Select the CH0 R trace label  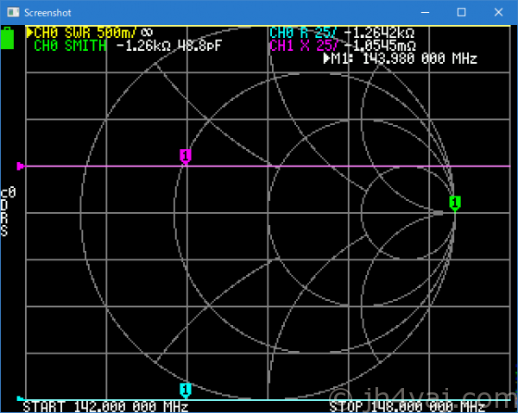[303, 33]
